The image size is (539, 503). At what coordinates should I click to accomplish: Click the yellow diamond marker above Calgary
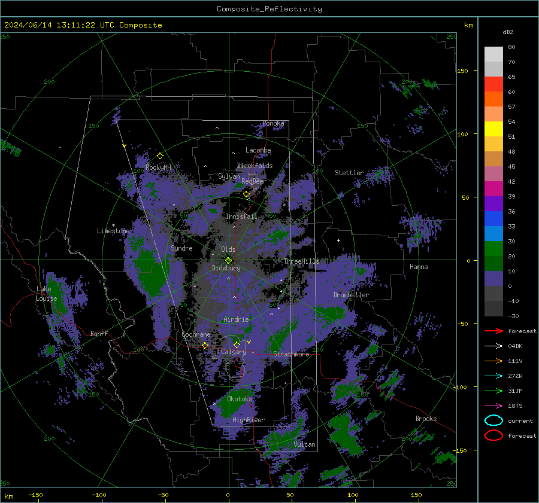pos(237,345)
